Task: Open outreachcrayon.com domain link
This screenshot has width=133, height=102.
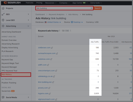Action: [47, 53]
